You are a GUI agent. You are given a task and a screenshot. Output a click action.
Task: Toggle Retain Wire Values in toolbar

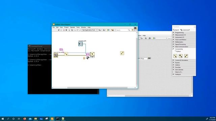[x=72, y=30]
